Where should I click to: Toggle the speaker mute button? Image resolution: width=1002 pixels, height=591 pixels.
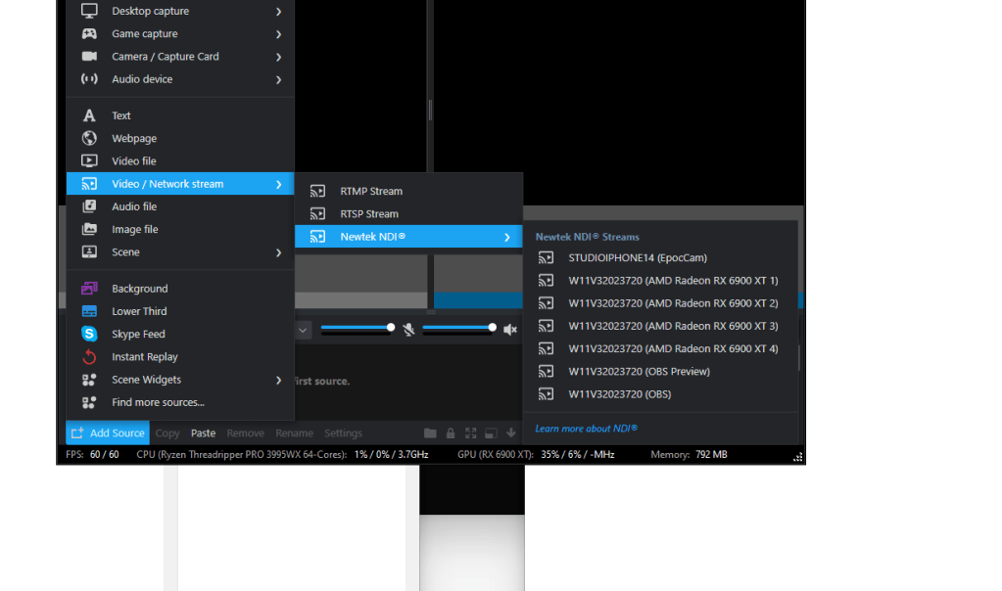[510, 330]
